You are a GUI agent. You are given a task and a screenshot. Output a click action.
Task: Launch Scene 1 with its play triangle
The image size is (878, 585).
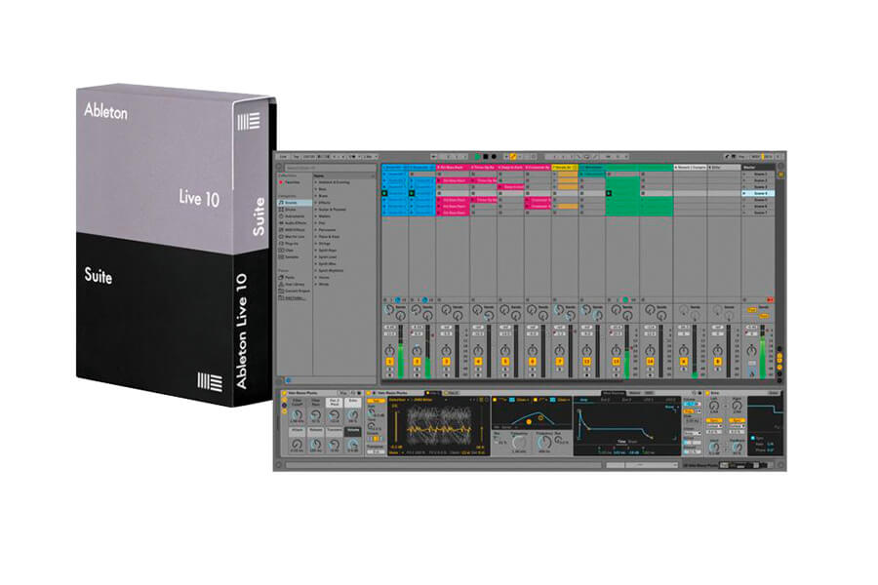point(743,175)
